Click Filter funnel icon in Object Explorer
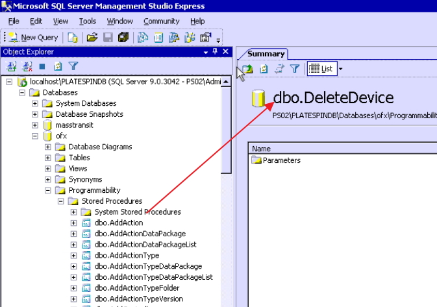437x307 pixels. [73, 66]
